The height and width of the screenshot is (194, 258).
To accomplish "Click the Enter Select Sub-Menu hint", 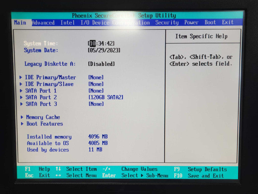I will click(x=135, y=175).
